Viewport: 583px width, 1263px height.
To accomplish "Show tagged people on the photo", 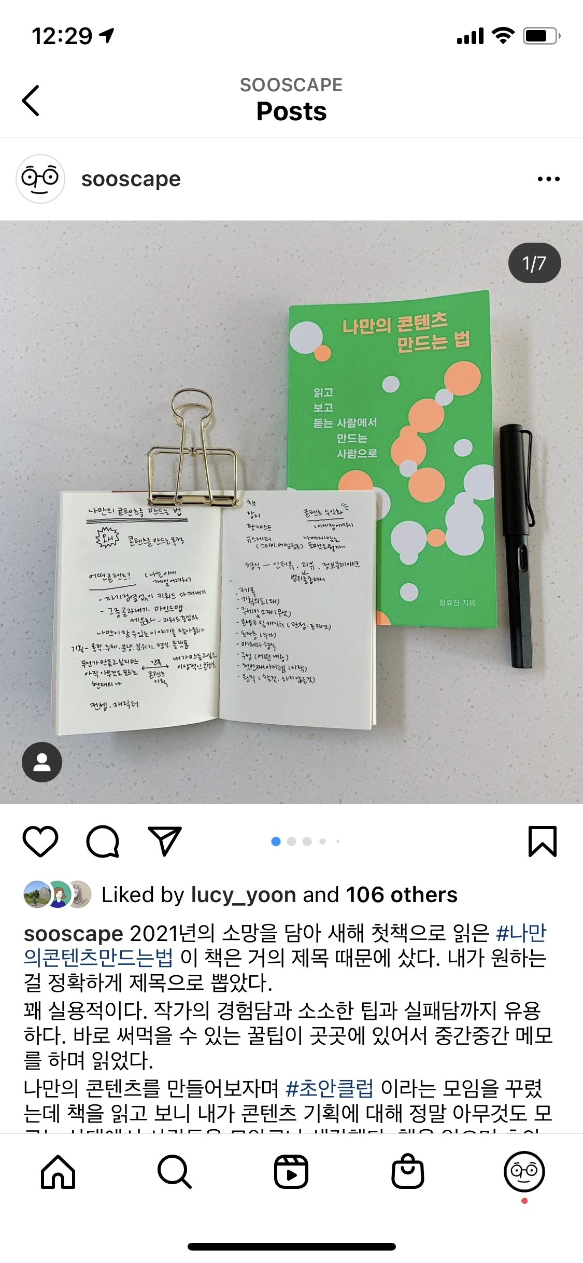I will 42,762.
